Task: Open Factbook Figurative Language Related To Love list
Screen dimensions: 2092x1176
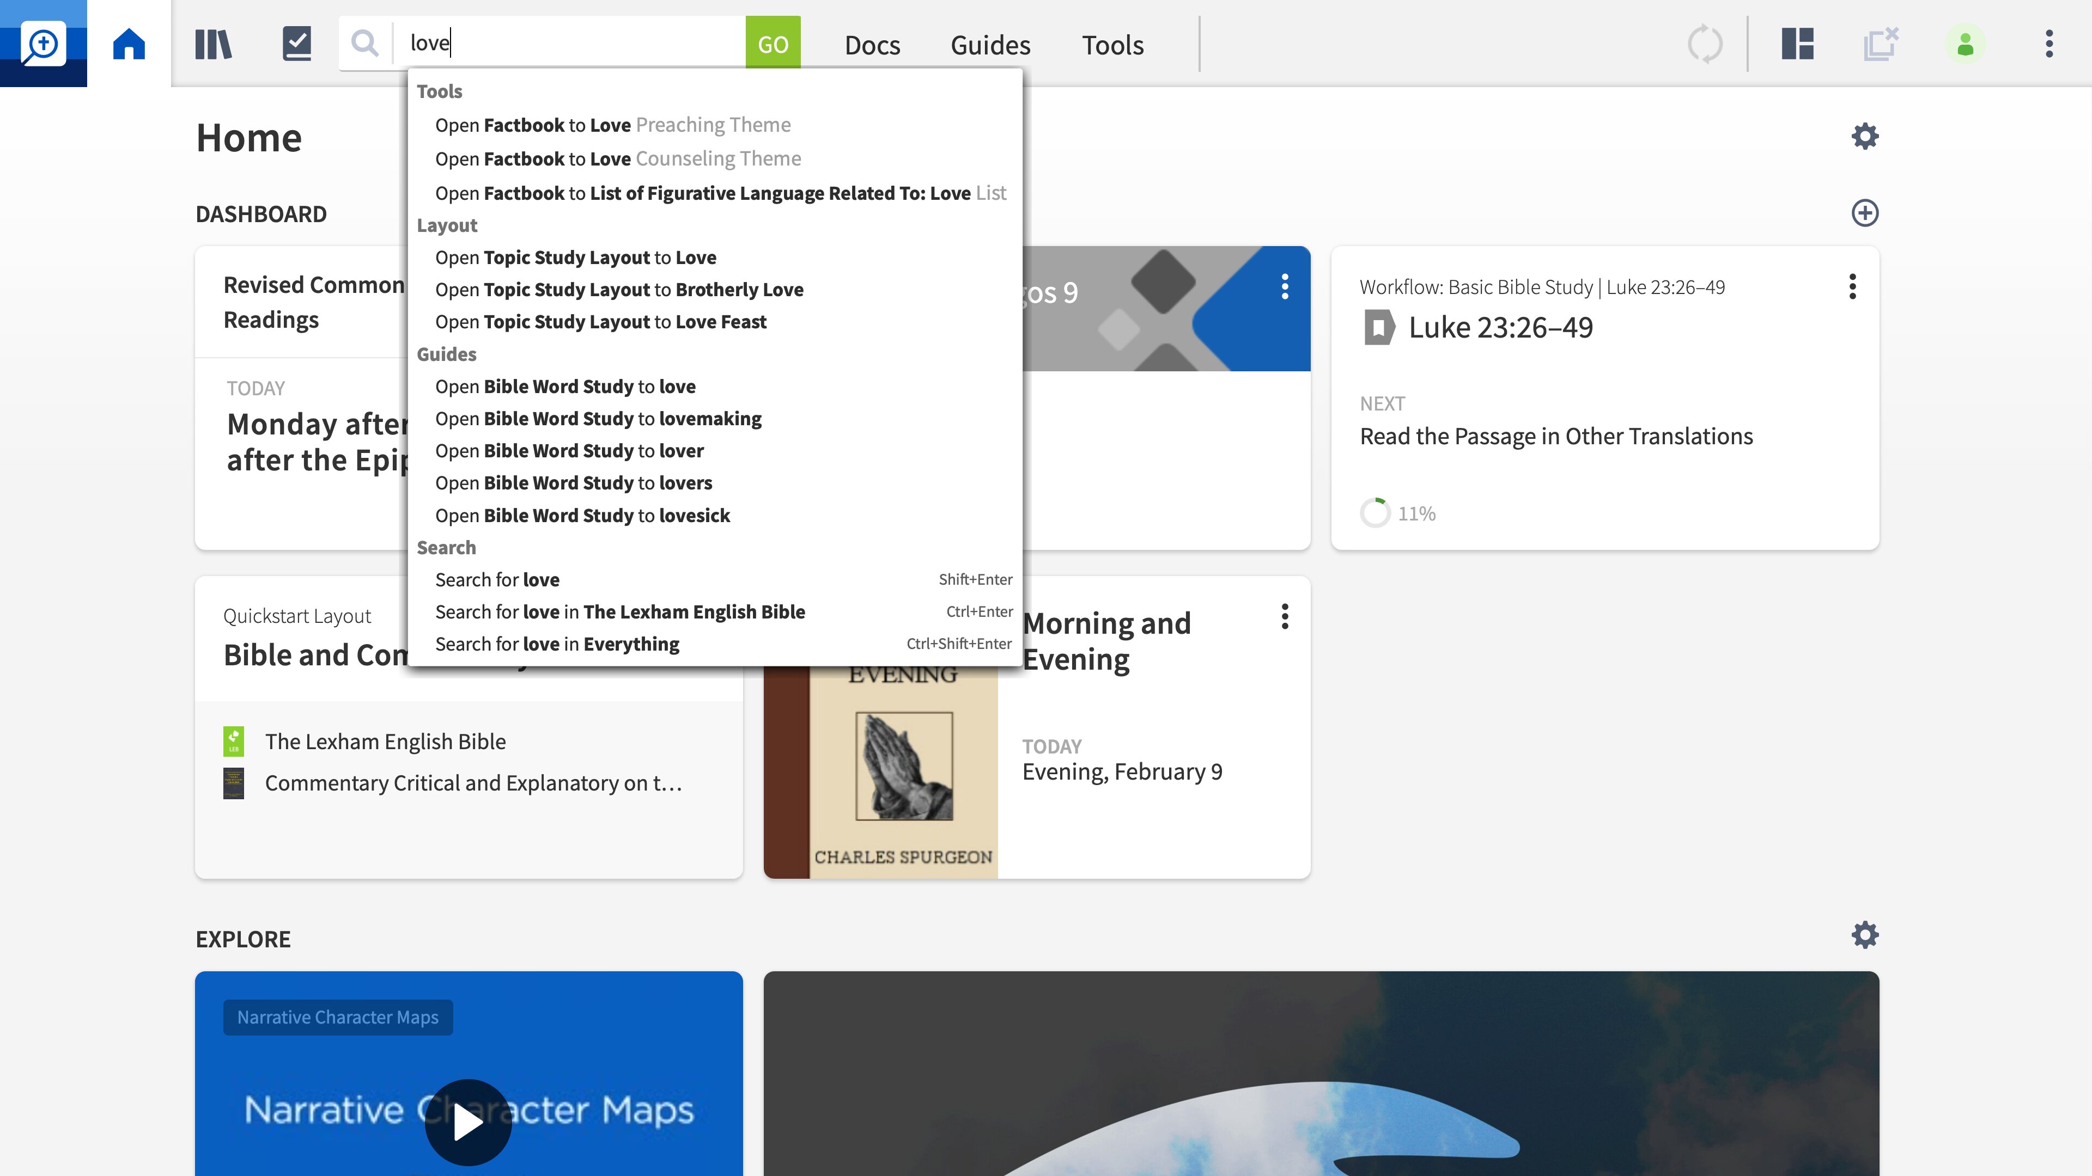Action: click(x=715, y=193)
